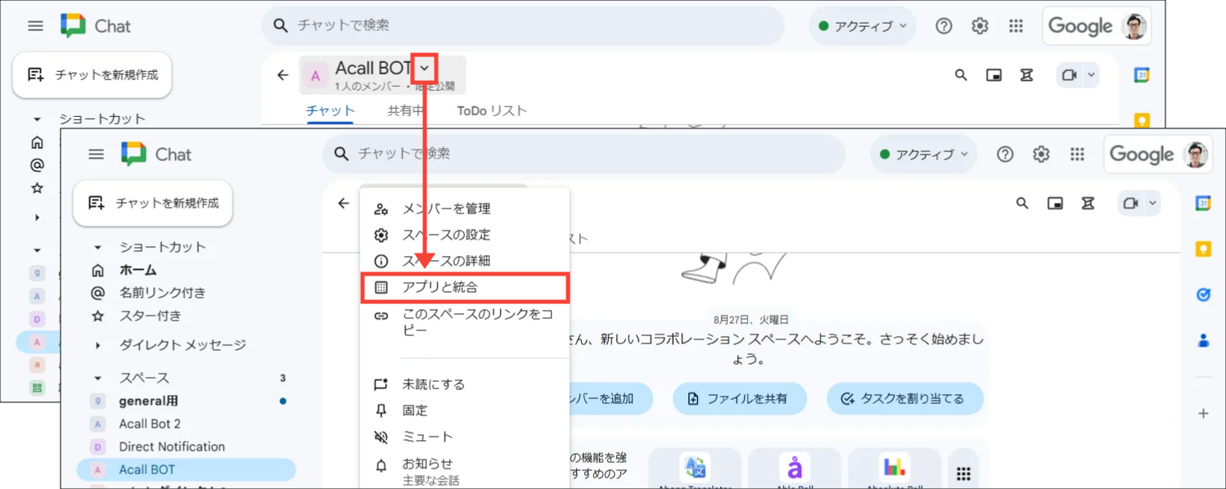Open Help in the front window header
This screenshot has width=1226, height=489.
coord(1005,155)
